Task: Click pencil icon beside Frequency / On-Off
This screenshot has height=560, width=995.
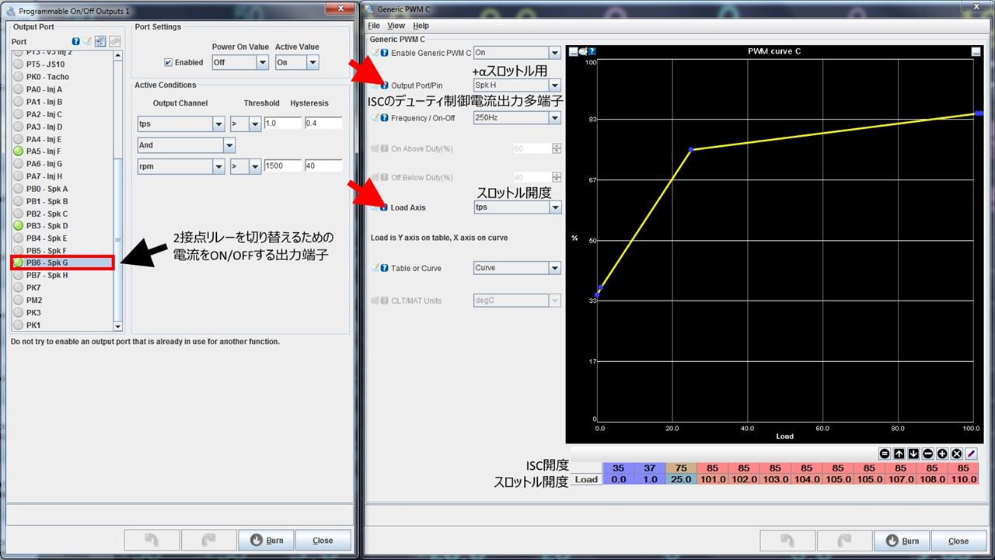Action: 374,118
